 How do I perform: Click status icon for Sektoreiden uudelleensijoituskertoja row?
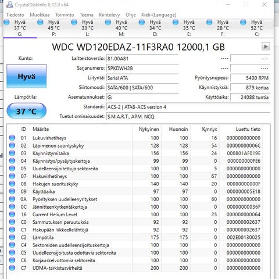12,245
